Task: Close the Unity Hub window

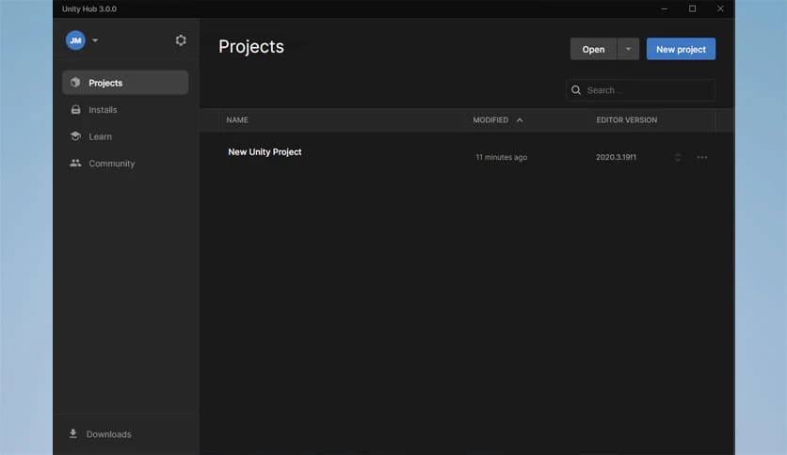Action: point(720,9)
